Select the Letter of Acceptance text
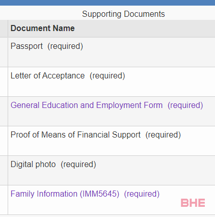The width and height of the screenshot is (215, 217). [48, 76]
